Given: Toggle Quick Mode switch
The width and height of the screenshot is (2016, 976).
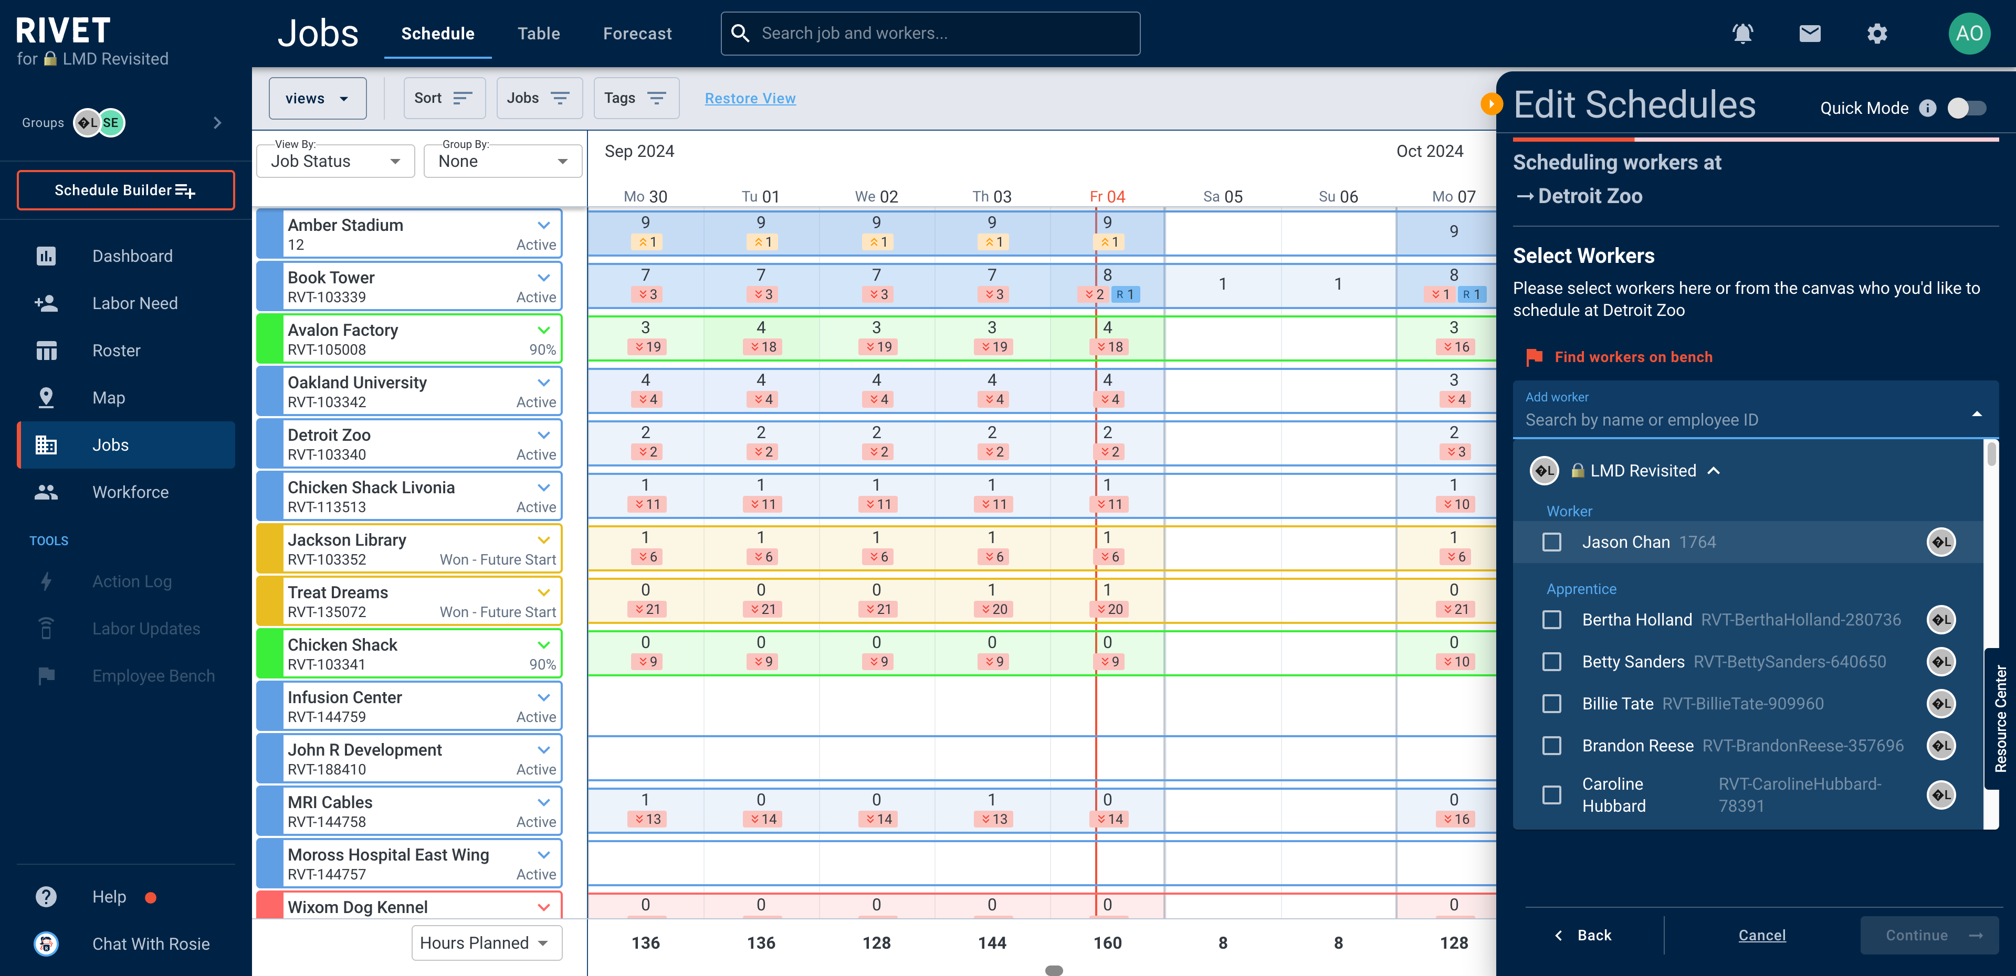Looking at the screenshot, I should 1967,108.
